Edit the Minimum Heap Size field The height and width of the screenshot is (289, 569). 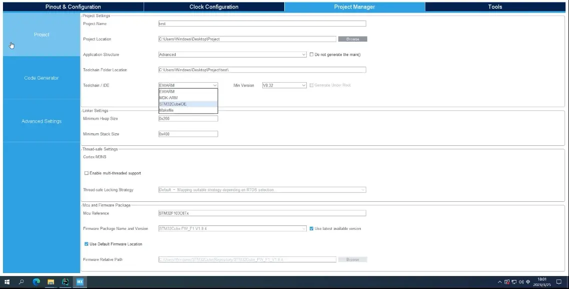pyautogui.click(x=188, y=119)
